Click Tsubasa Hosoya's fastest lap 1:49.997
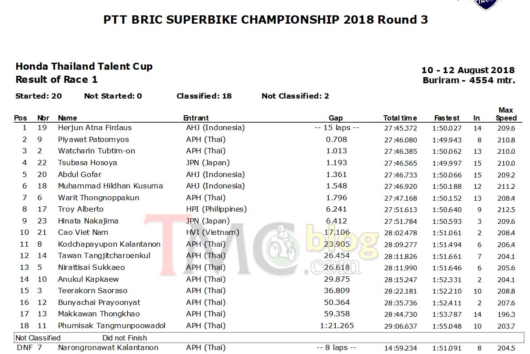 (x=447, y=163)
